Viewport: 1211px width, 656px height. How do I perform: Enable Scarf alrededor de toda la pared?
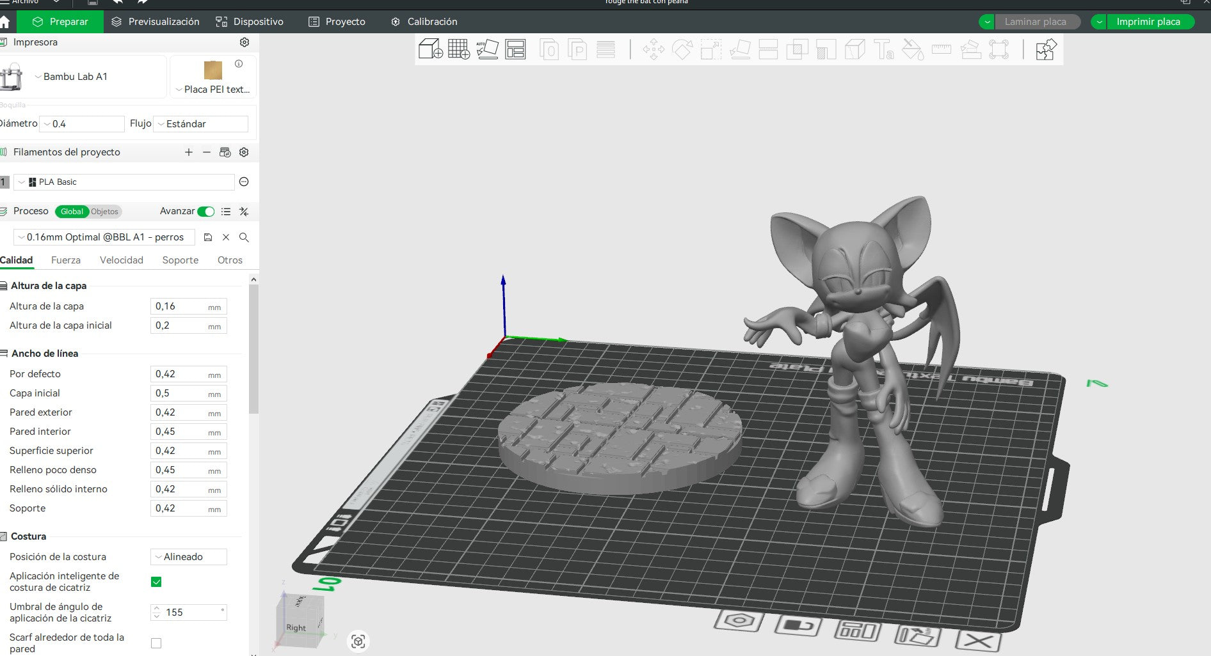pyautogui.click(x=156, y=643)
